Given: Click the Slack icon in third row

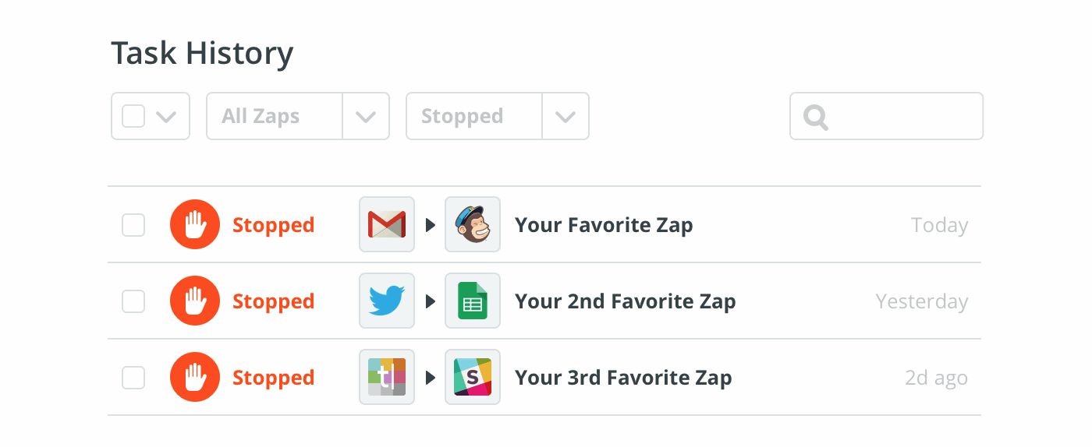Looking at the screenshot, I should [x=473, y=378].
